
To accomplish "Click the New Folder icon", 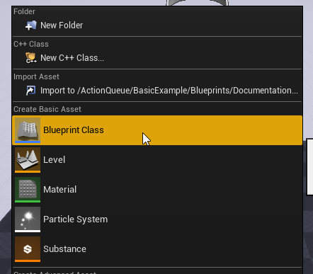I will click(x=31, y=25).
